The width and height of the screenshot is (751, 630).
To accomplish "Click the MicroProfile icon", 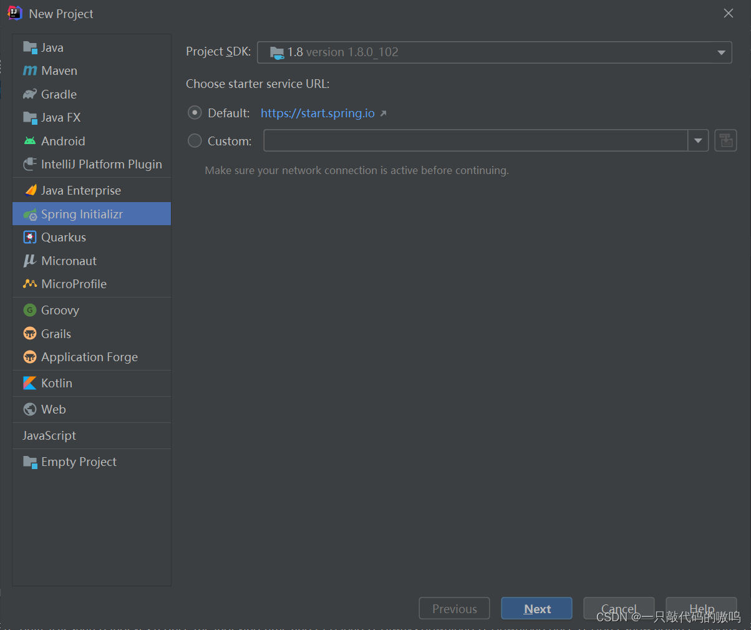I will (30, 284).
